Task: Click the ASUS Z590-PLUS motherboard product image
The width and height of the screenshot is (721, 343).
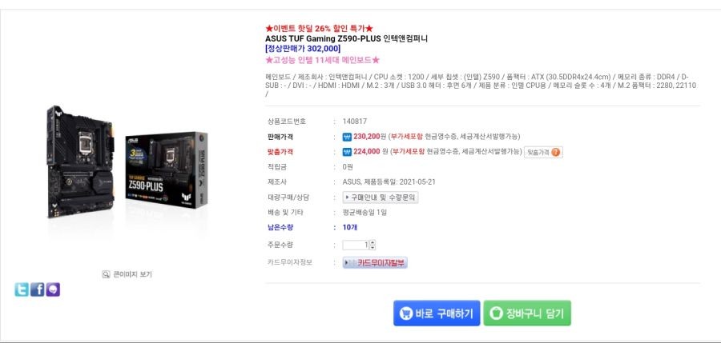Action: point(127,162)
